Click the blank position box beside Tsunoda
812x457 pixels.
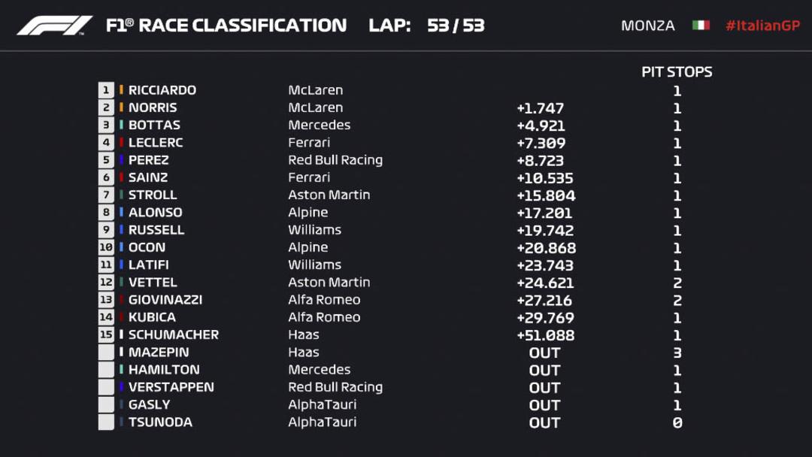[106, 422]
